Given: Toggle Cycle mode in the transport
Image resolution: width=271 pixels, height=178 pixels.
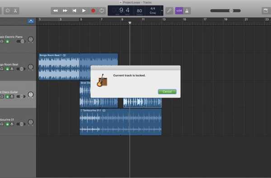Looking at the screenshot, I should coord(102,11).
